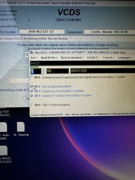
Task: Decrease byte number with down stepper arrow
Action: [43, 72]
